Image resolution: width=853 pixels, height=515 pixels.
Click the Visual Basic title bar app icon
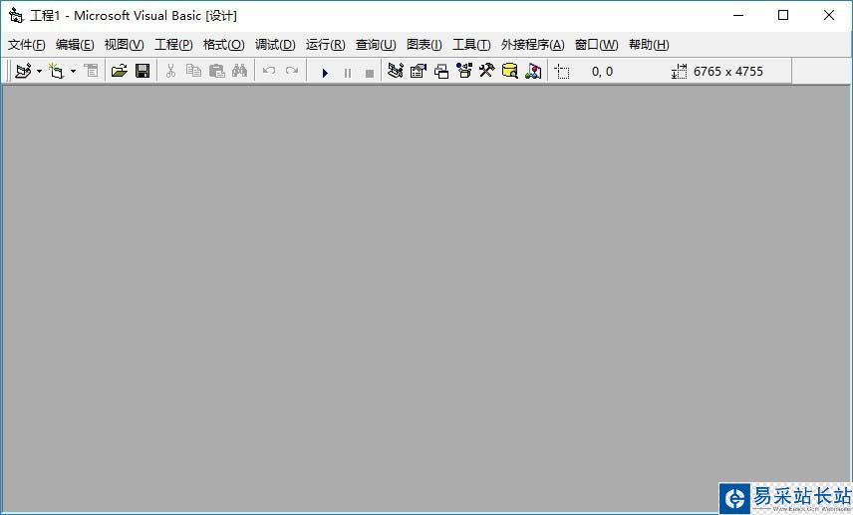point(16,15)
